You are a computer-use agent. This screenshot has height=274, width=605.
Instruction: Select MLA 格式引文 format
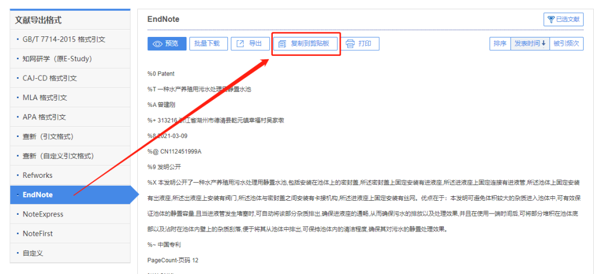(x=70, y=97)
